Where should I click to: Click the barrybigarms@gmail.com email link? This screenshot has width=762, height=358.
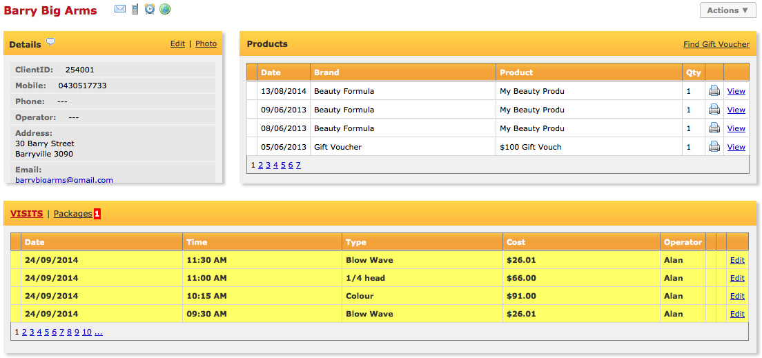click(x=64, y=180)
